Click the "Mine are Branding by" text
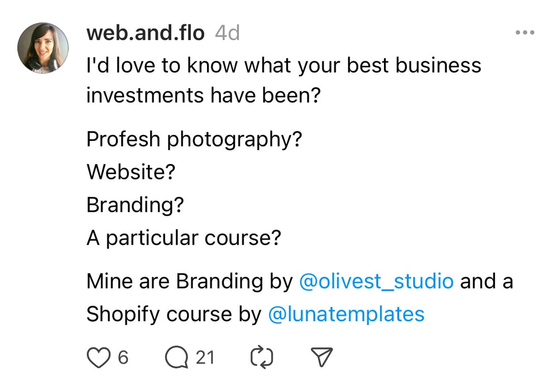 pos(190,282)
